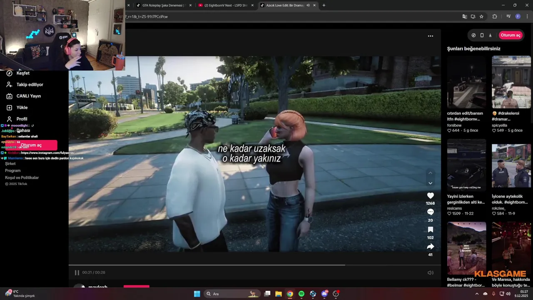Close the EightbornV Next tab
This screenshot has width=533, height=300.
(x=252, y=5)
